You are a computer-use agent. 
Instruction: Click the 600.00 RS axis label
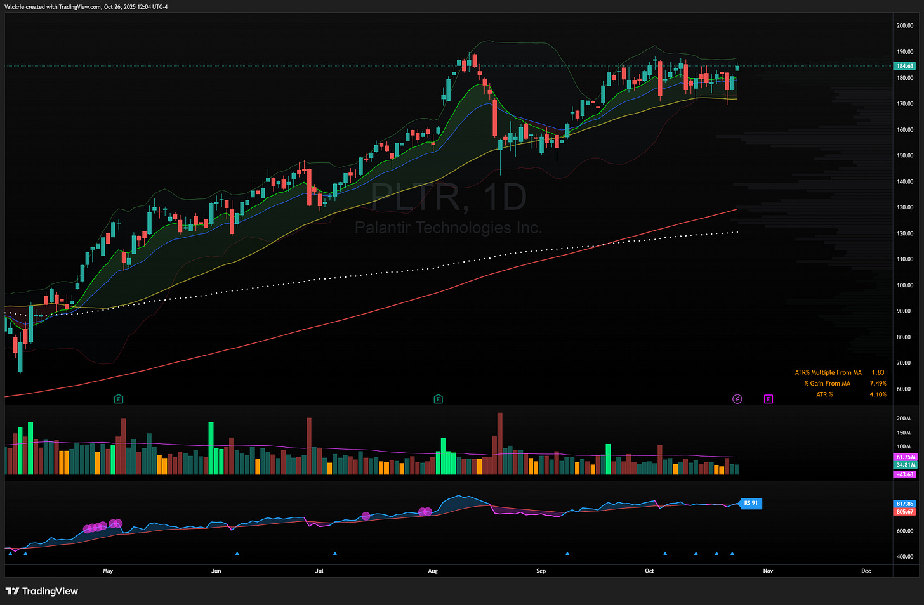[905, 531]
